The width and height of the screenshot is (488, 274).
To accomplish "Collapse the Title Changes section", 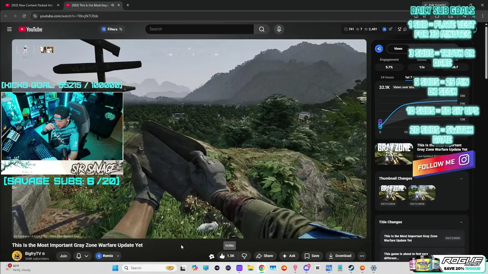I will [x=461, y=222].
